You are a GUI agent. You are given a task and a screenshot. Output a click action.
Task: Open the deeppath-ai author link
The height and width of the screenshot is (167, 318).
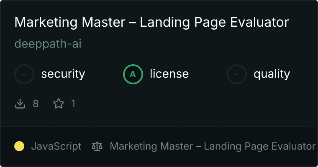[x=48, y=44]
